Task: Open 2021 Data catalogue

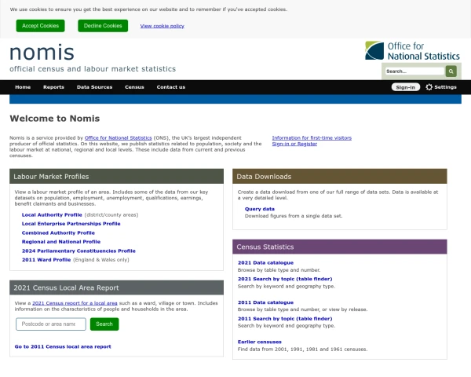Action: coord(265,263)
